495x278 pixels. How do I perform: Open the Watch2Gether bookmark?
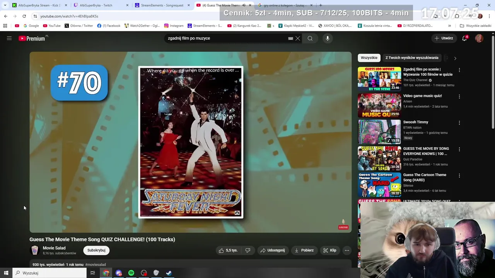click(142, 26)
